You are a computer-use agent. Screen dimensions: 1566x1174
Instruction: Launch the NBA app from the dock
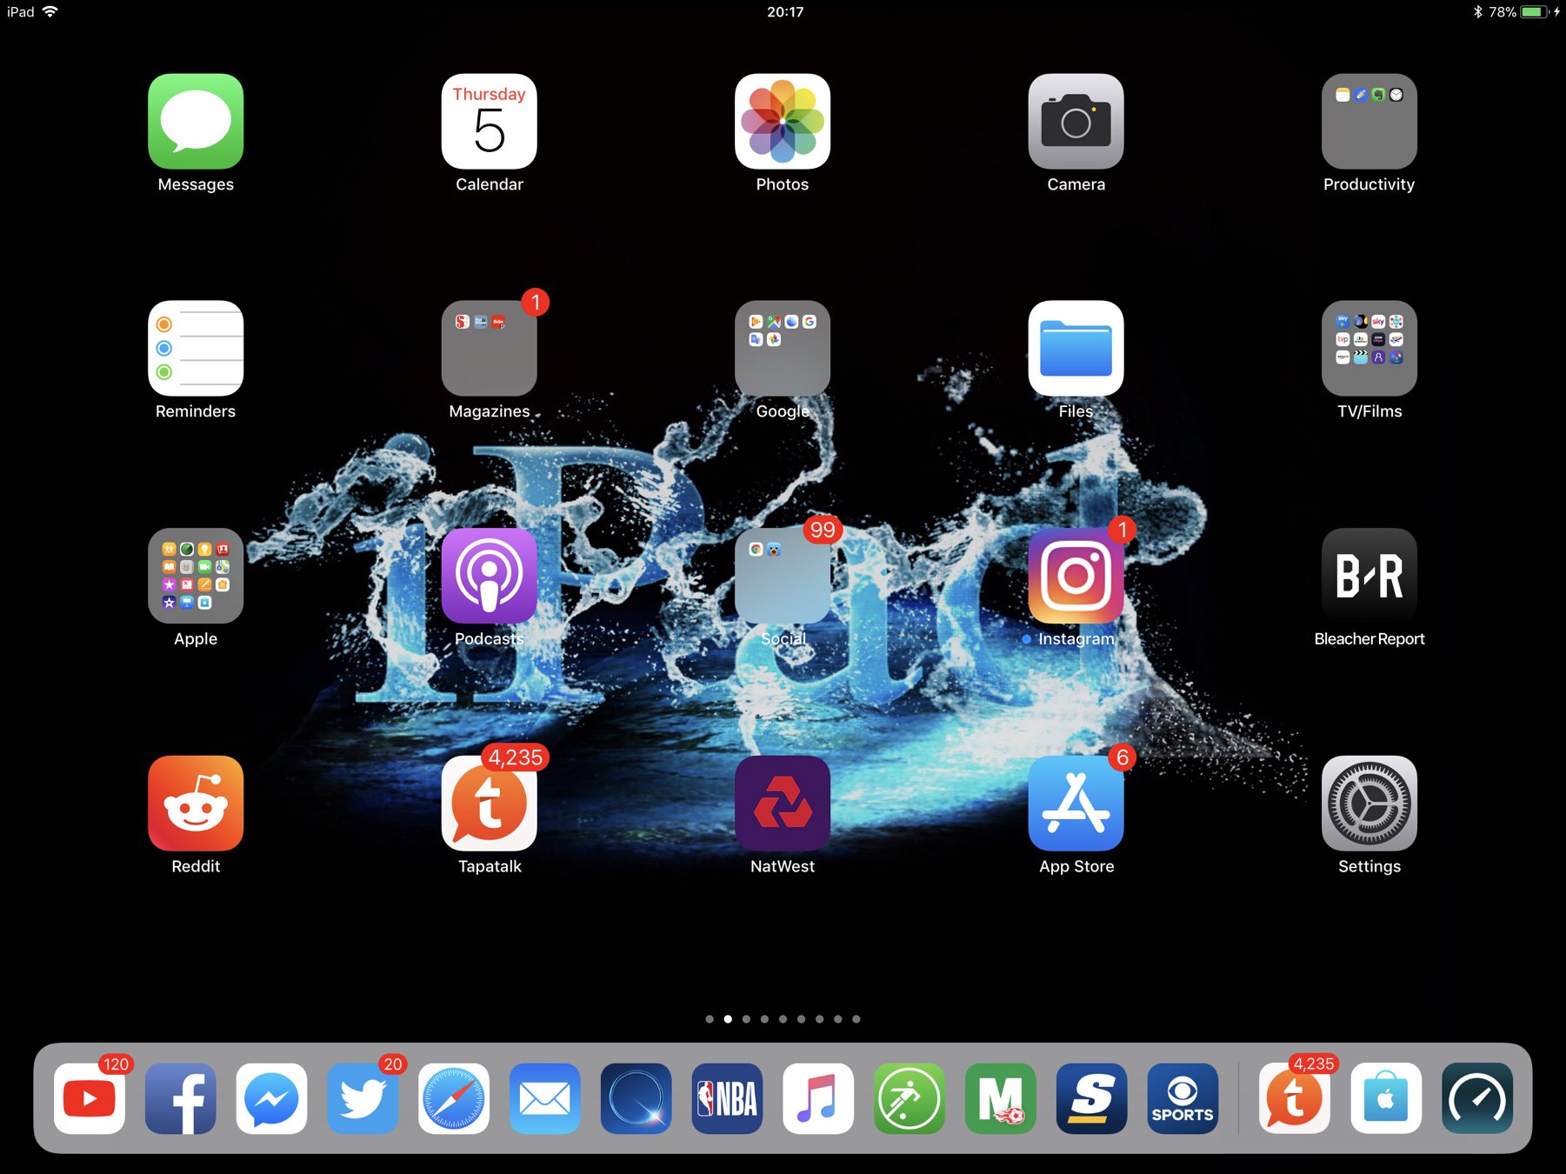727,1098
